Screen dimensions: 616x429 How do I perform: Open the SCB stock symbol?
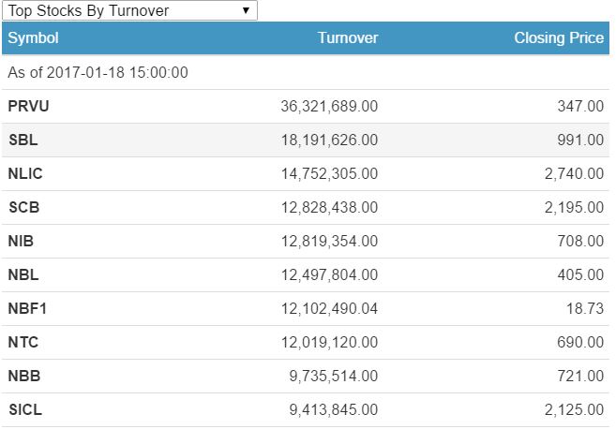[x=24, y=208]
